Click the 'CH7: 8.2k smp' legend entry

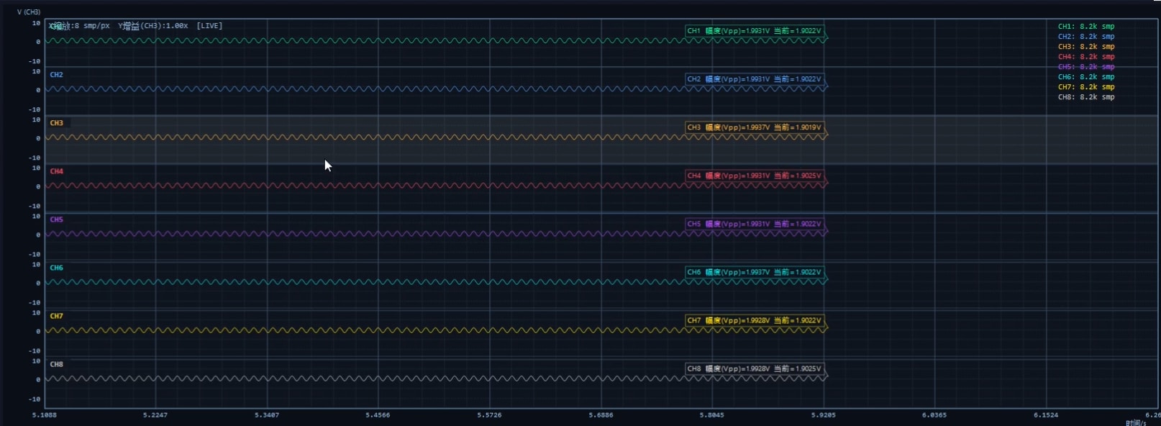pos(1085,87)
